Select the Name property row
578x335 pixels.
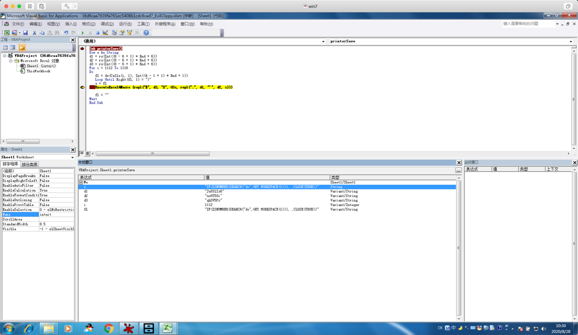(x=38, y=215)
